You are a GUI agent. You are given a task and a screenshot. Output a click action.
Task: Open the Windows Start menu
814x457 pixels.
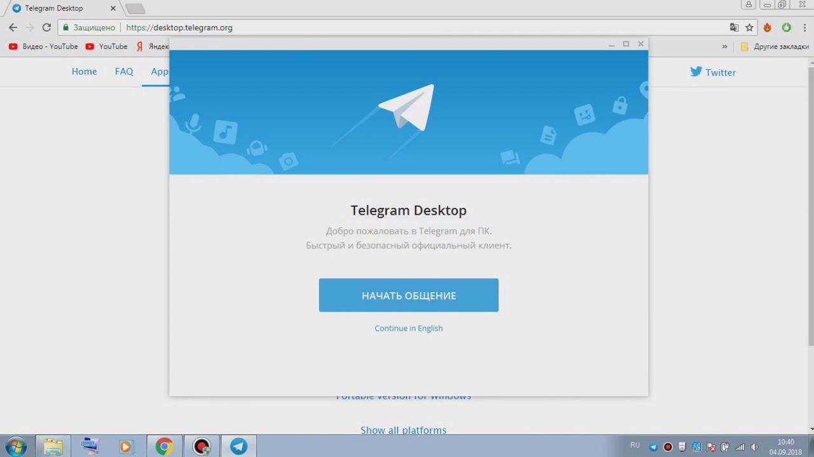(x=16, y=446)
